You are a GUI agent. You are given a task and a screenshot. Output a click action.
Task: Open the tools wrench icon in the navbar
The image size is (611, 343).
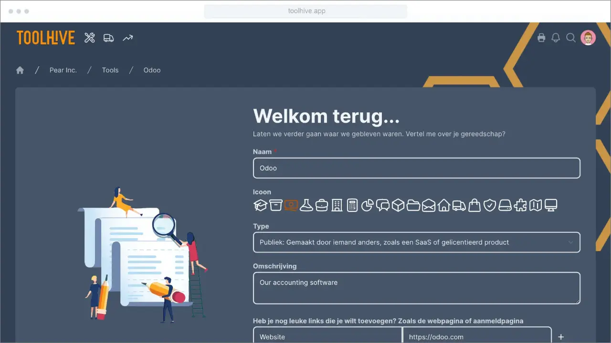click(89, 37)
